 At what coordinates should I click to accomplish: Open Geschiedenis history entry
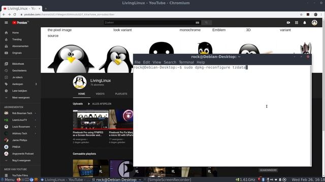pos(19,71)
